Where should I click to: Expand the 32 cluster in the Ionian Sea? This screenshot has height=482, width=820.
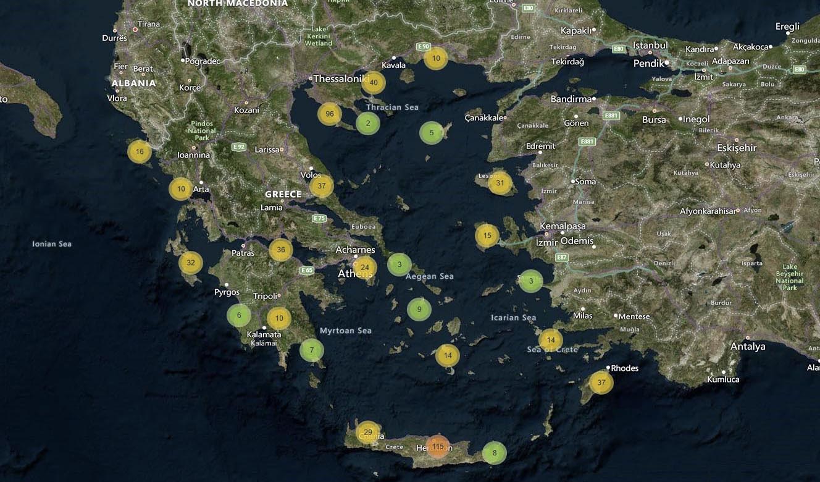click(191, 263)
